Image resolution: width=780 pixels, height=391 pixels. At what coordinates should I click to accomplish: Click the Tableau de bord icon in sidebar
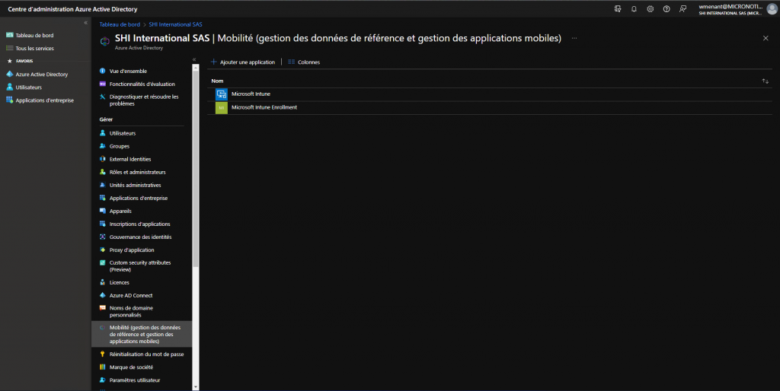click(x=9, y=35)
